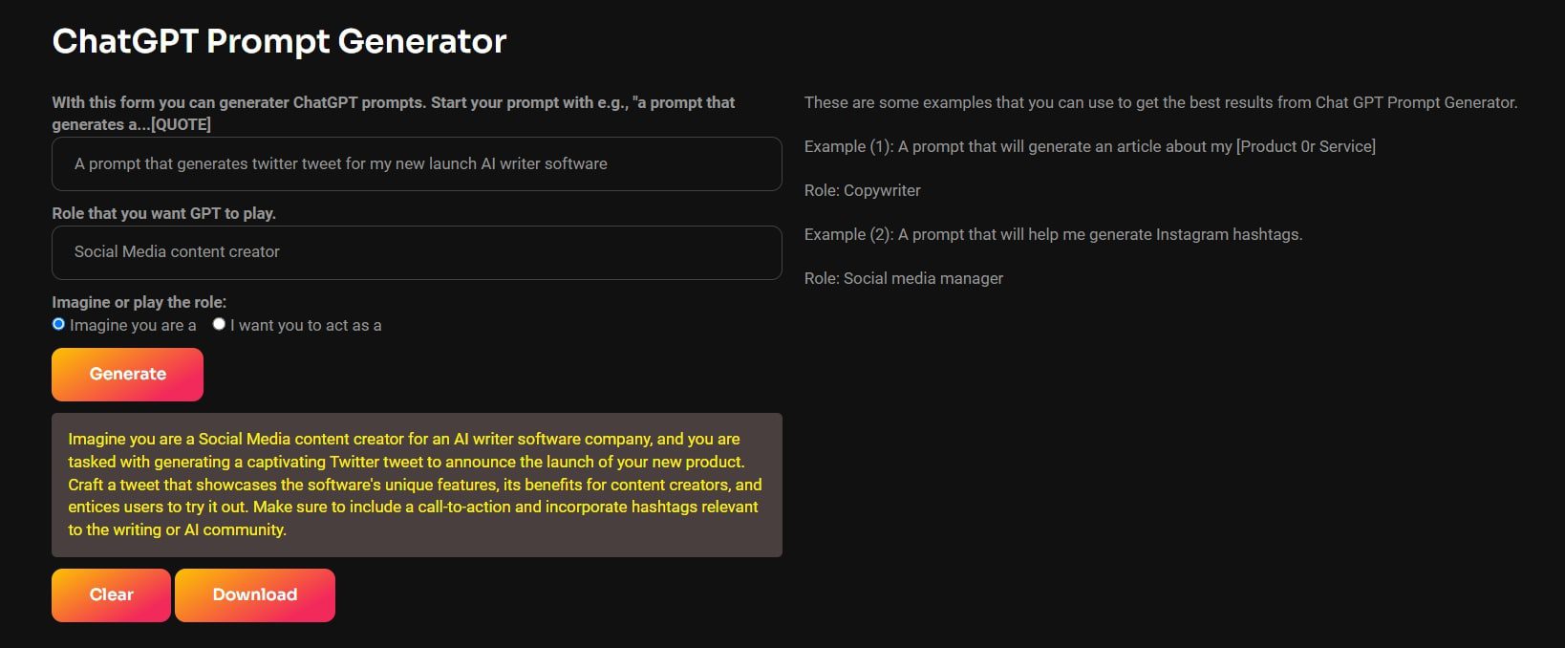The image size is (1565, 648).
Task: Click the Generate button
Action: coord(127,374)
